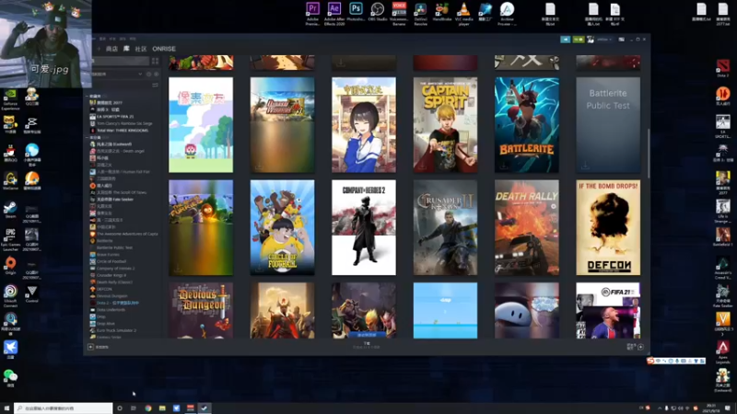737x414 pixels.
Task: Click the library search field
Action: tap(121, 61)
